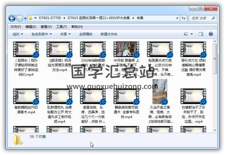Click the folder icon in address bar
Screen dimensions: 225x155
[30, 18]
